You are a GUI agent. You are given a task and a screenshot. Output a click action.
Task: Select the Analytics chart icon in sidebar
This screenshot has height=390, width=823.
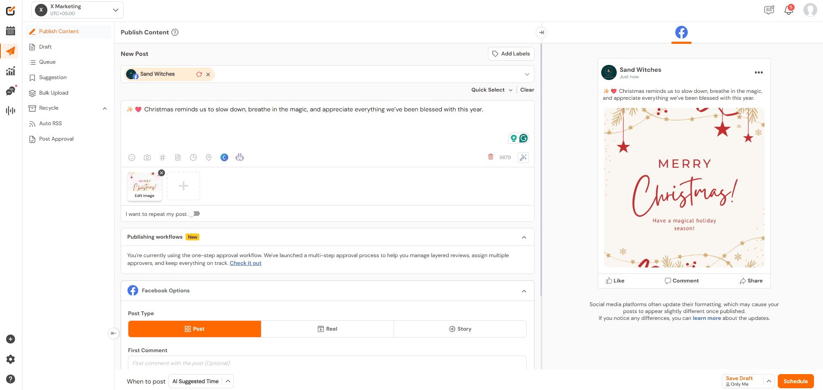[x=10, y=71]
